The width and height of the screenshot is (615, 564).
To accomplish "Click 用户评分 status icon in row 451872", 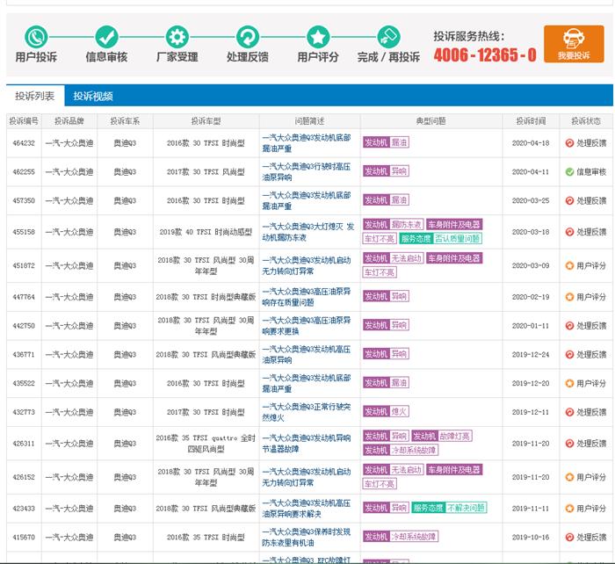I will point(569,265).
